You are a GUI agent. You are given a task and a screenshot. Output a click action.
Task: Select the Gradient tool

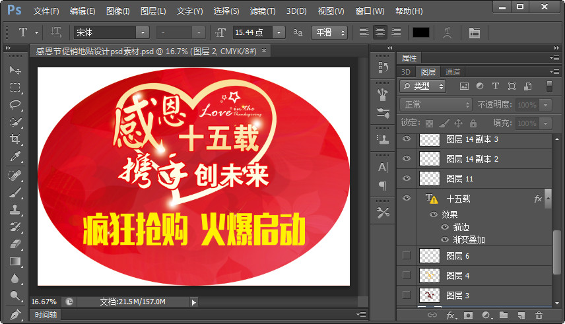pos(15,261)
